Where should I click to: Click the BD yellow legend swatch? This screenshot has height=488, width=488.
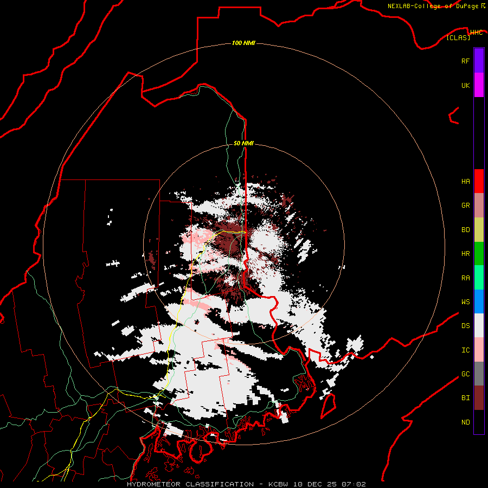click(x=479, y=230)
